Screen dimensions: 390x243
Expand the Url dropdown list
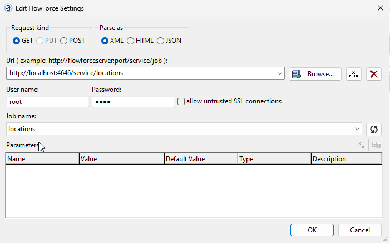[x=280, y=73]
